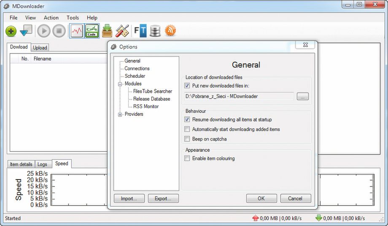The image size is (388, 226).
Task: Click the Import... button
Action: coord(129,199)
